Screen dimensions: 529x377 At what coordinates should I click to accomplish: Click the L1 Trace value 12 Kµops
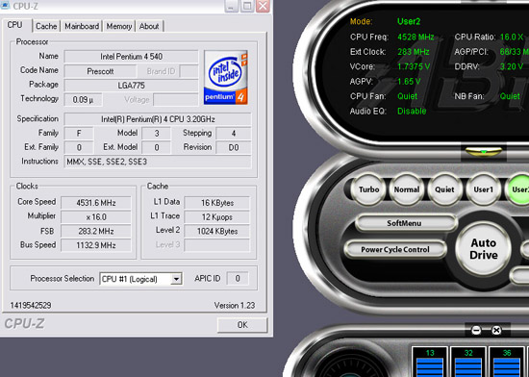(217, 216)
